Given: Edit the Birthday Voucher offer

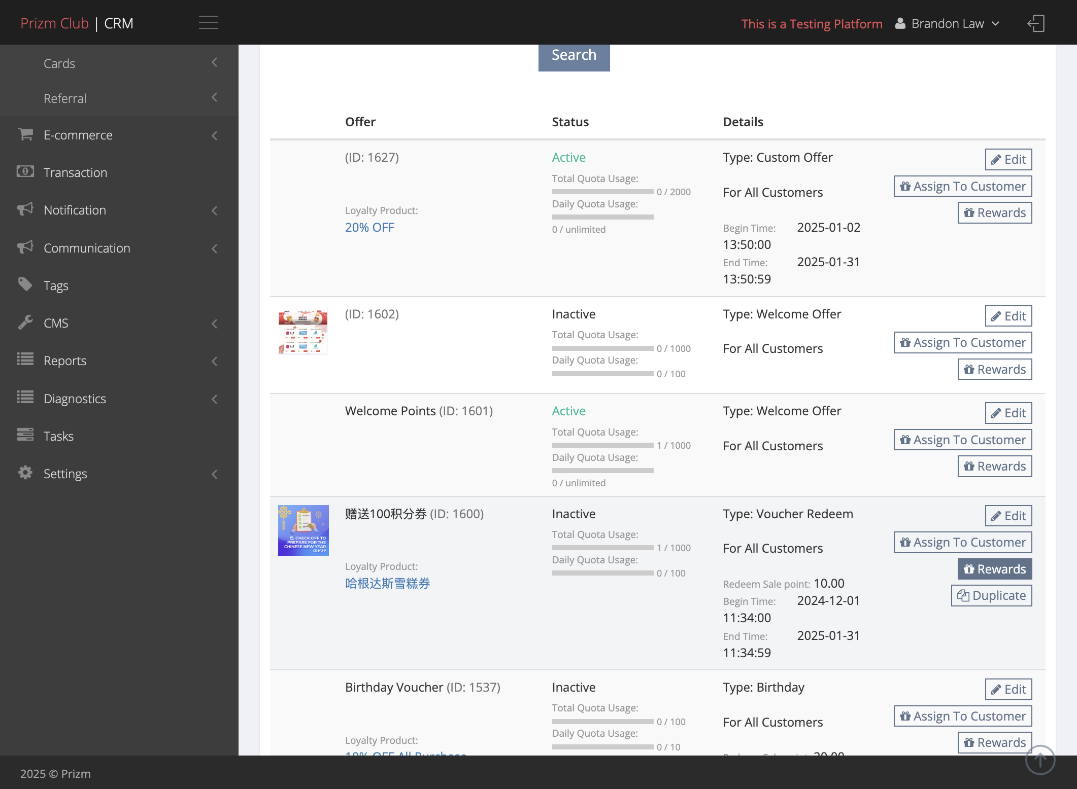Looking at the screenshot, I should coord(1008,689).
